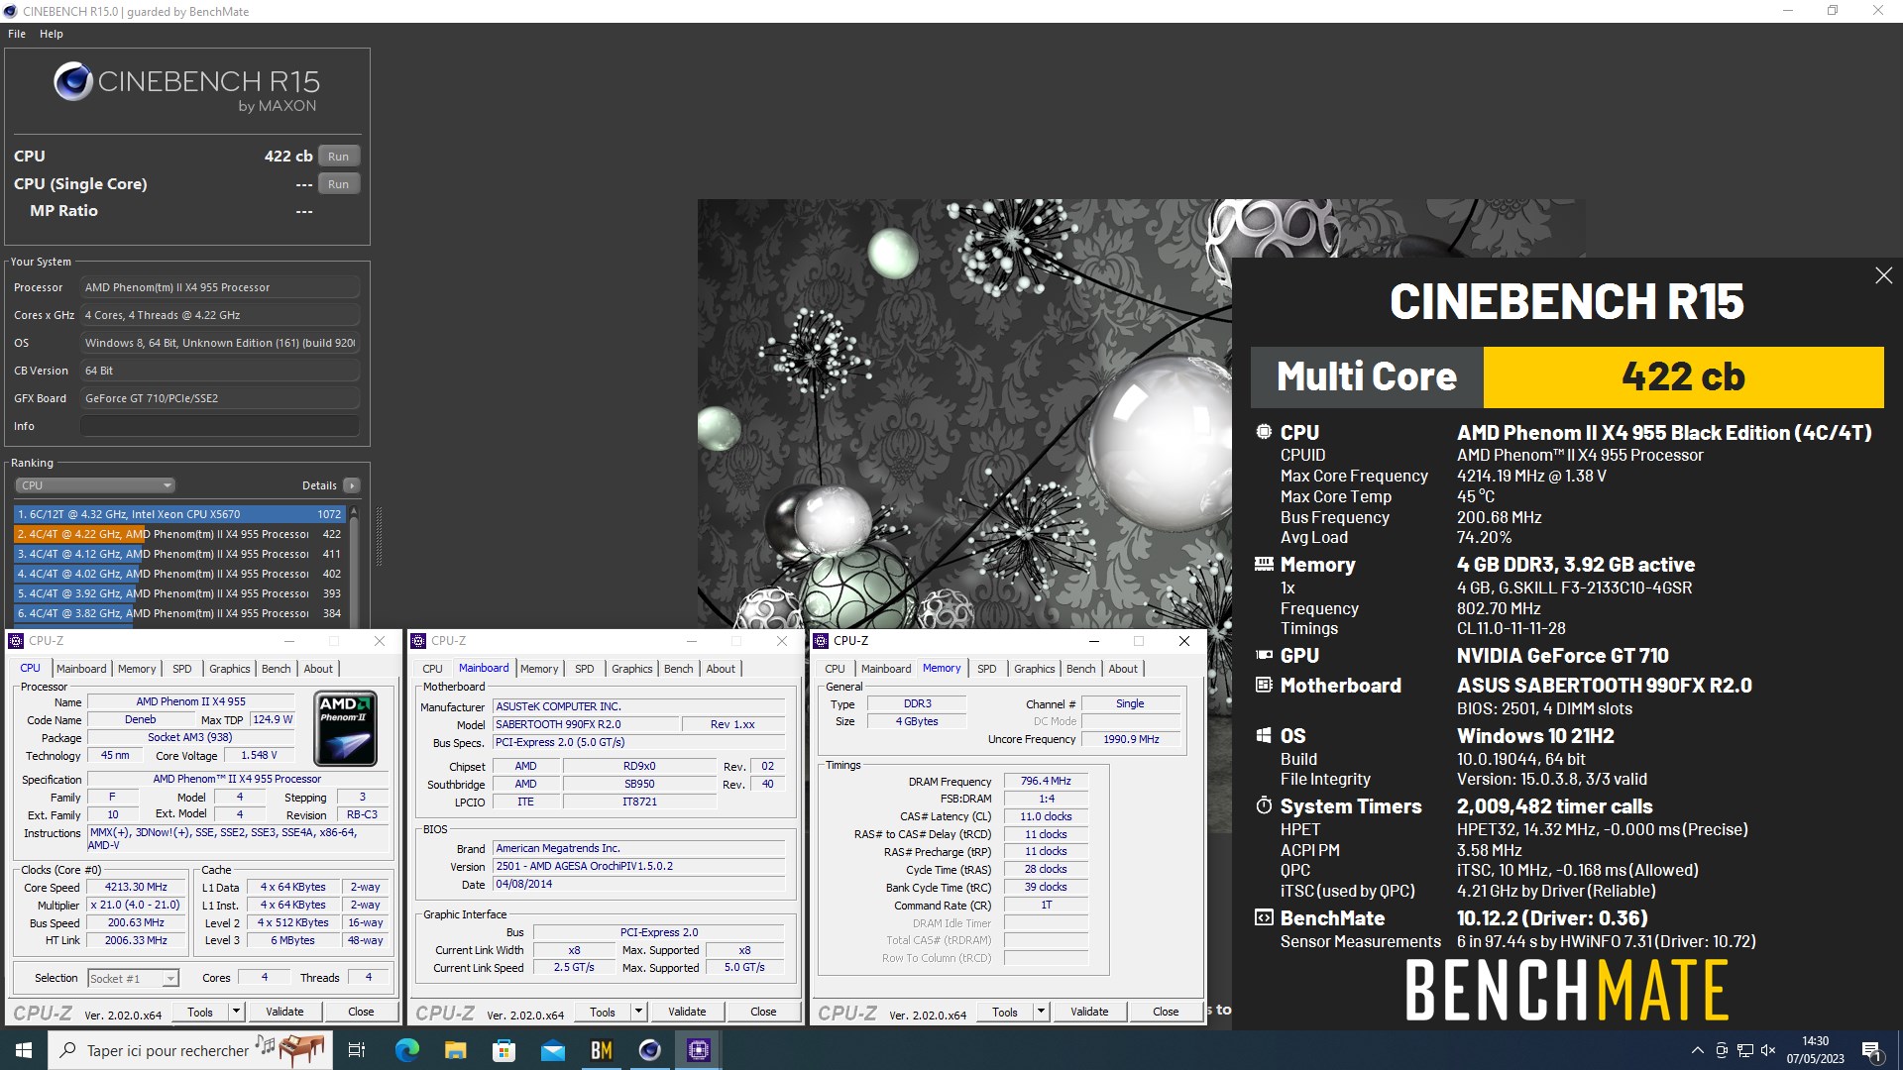
Task: Open the Graphics tab in the Mainboard CPU-Z window
Action: click(632, 669)
